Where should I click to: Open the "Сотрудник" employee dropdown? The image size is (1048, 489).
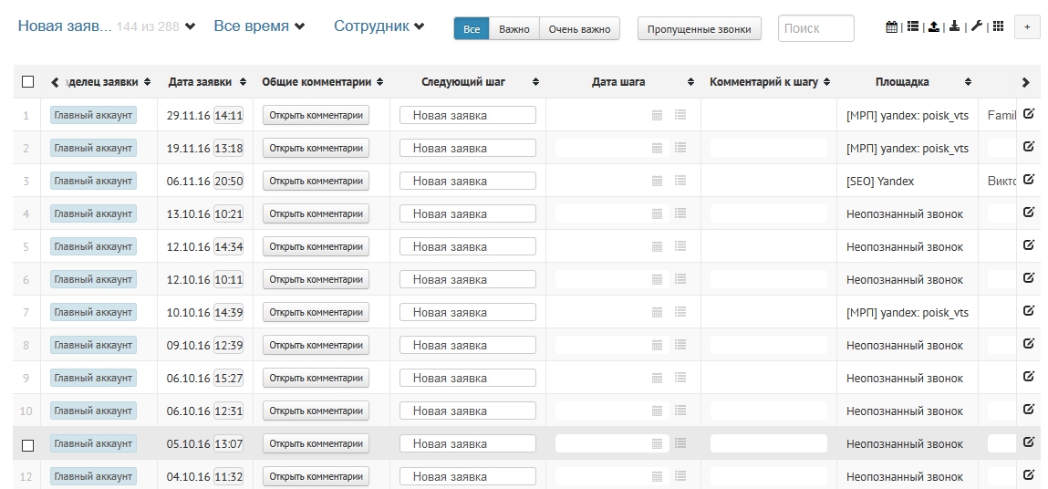point(379,26)
